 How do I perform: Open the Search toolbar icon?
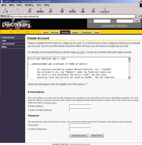62,11
